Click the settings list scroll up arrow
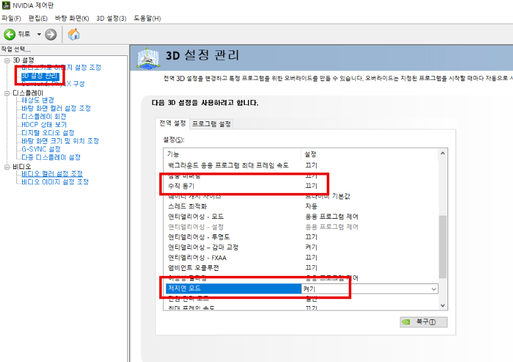513x362 pixels. coord(443,153)
